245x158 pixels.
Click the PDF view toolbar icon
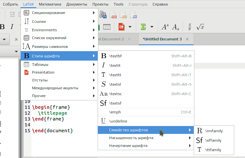(113, 15)
